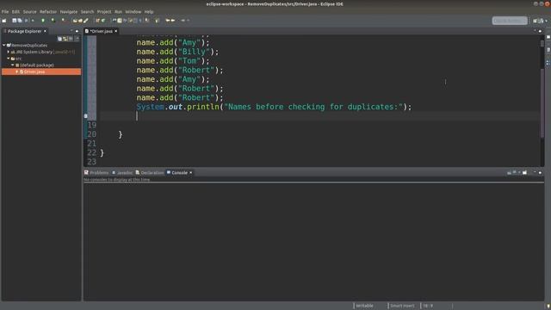Image resolution: width=551 pixels, height=310 pixels.
Task: Select the Java perspective icon
Action: click(x=541, y=21)
